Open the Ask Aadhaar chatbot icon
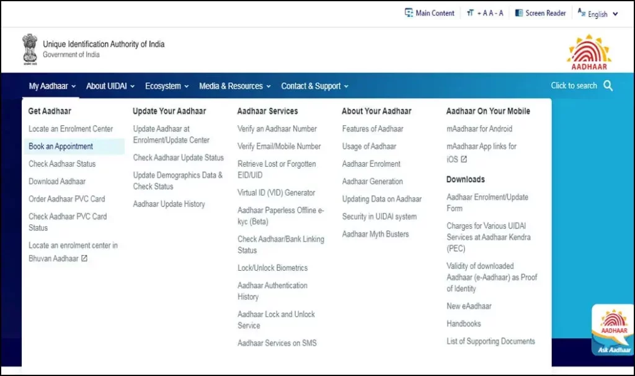The image size is (635, 376). [613, 328]
